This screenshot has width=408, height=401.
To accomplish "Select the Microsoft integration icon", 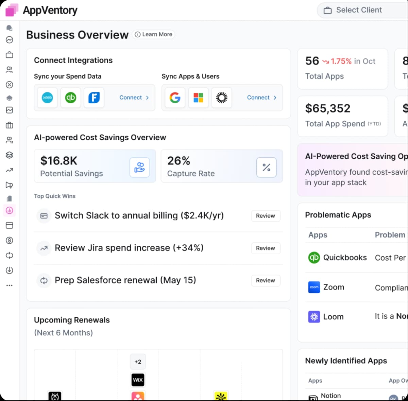I will click(199, 98).
